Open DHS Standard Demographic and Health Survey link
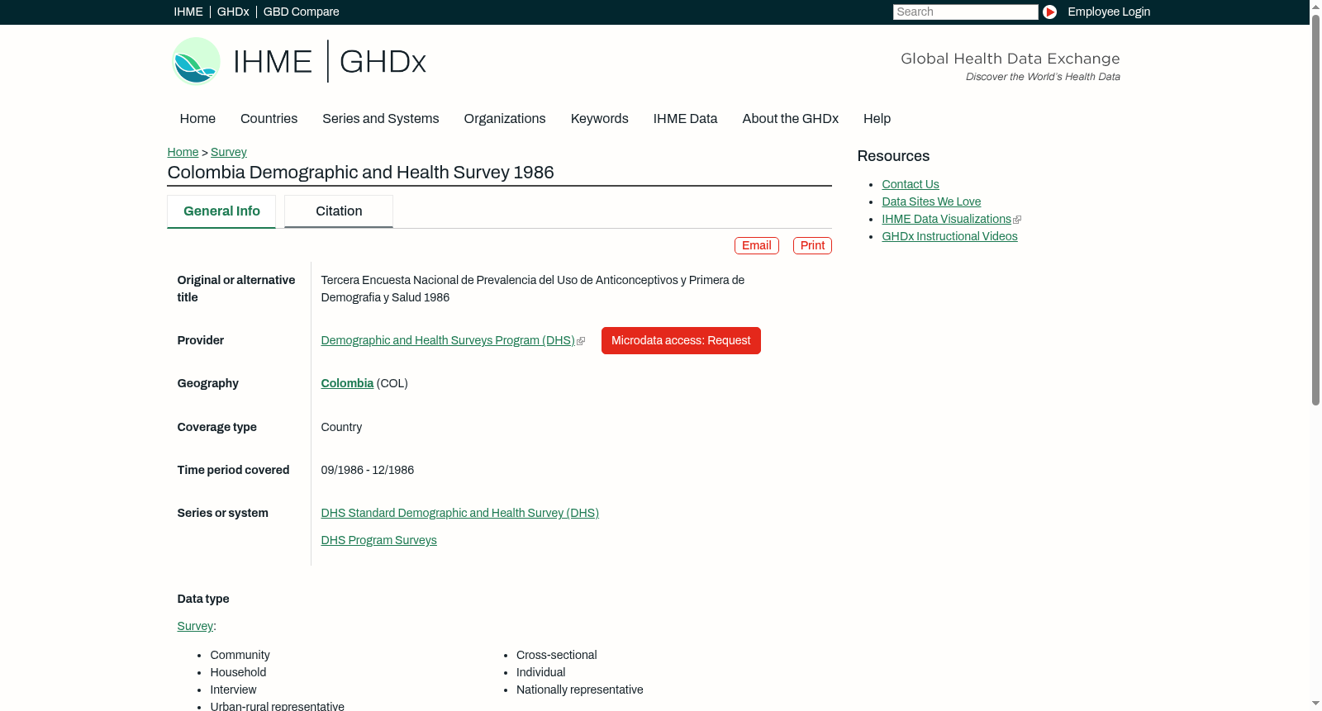This screenshot has height=711, width=1322. [x=459, y=513]
